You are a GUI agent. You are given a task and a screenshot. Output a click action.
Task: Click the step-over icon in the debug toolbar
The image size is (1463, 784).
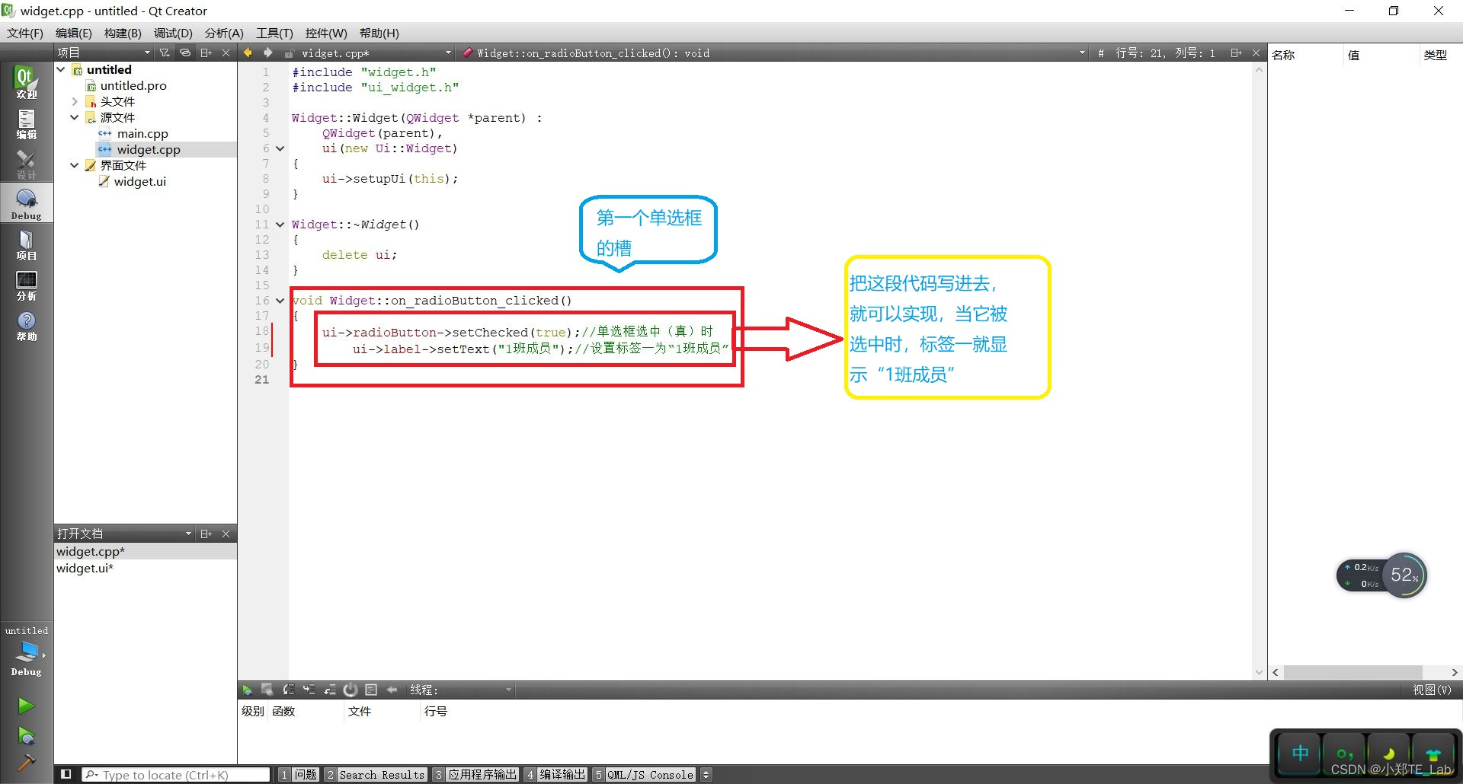tap(289, 690)
